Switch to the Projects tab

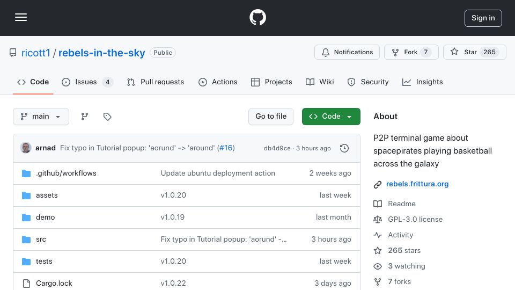[x=271, y=82]
